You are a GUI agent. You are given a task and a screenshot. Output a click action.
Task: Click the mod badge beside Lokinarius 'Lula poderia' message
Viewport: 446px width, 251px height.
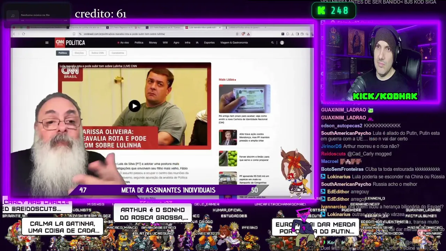(323, 177)
